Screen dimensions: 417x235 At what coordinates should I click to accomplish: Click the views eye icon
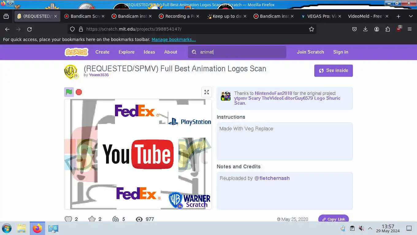[139, 219]
